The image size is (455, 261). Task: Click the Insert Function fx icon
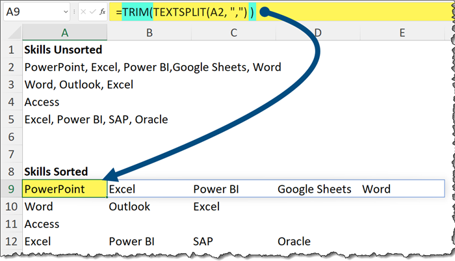pyautogui.click(x=102, y=12)
